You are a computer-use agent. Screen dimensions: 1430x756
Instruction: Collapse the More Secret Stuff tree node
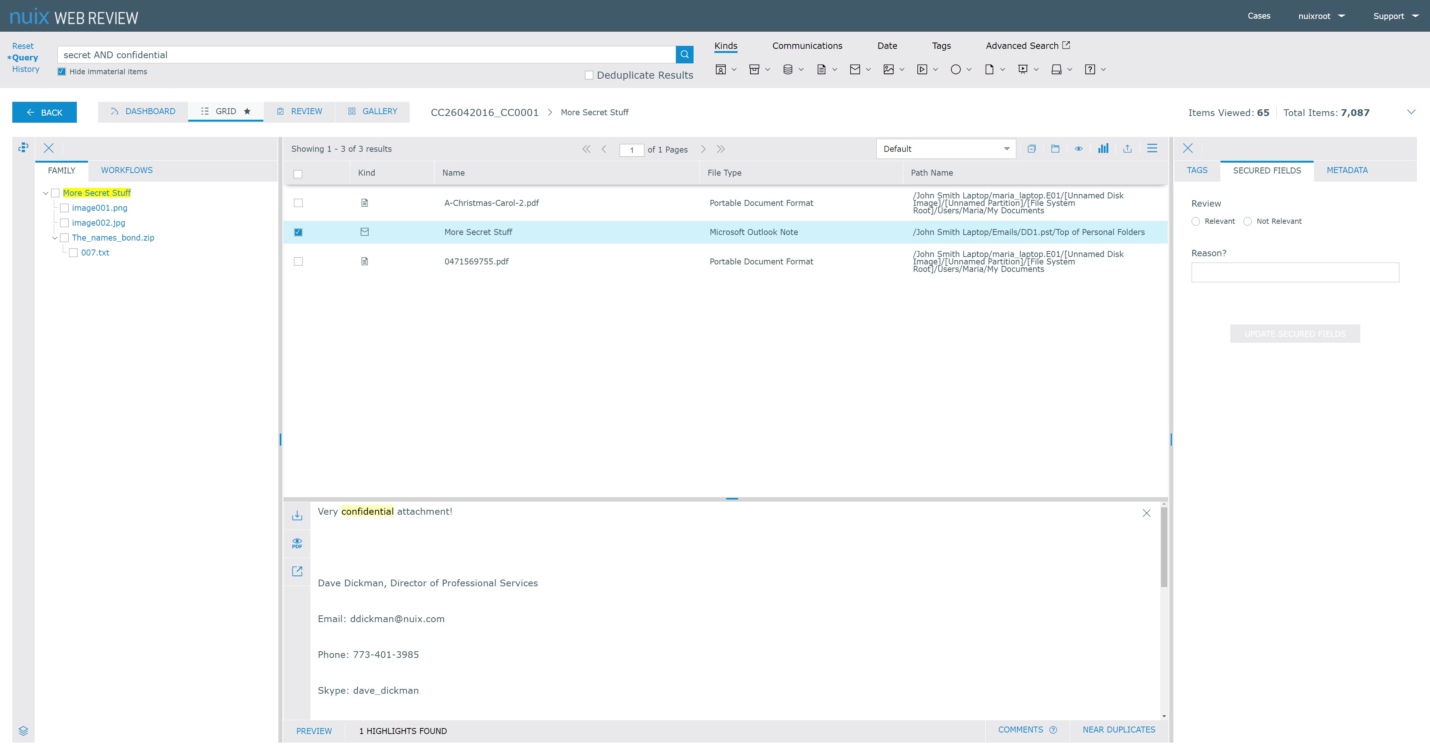point(46,193)
